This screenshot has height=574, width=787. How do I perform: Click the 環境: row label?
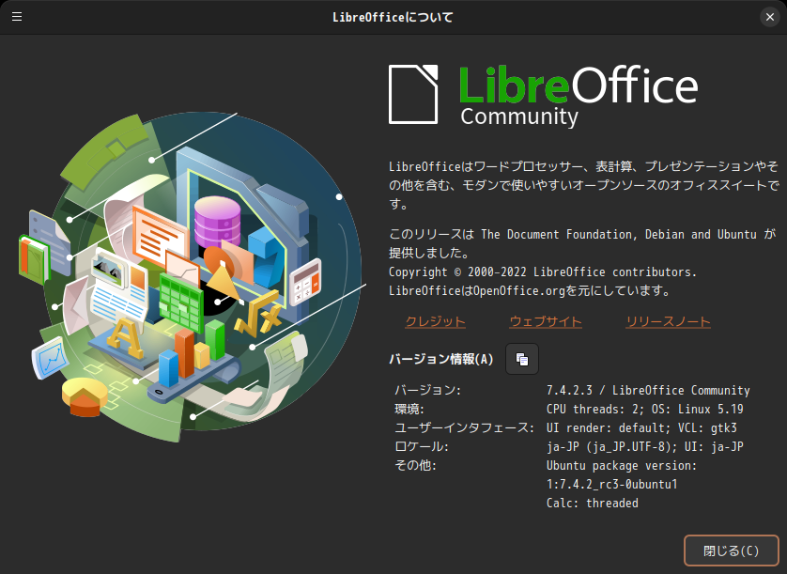pos(409,410)
